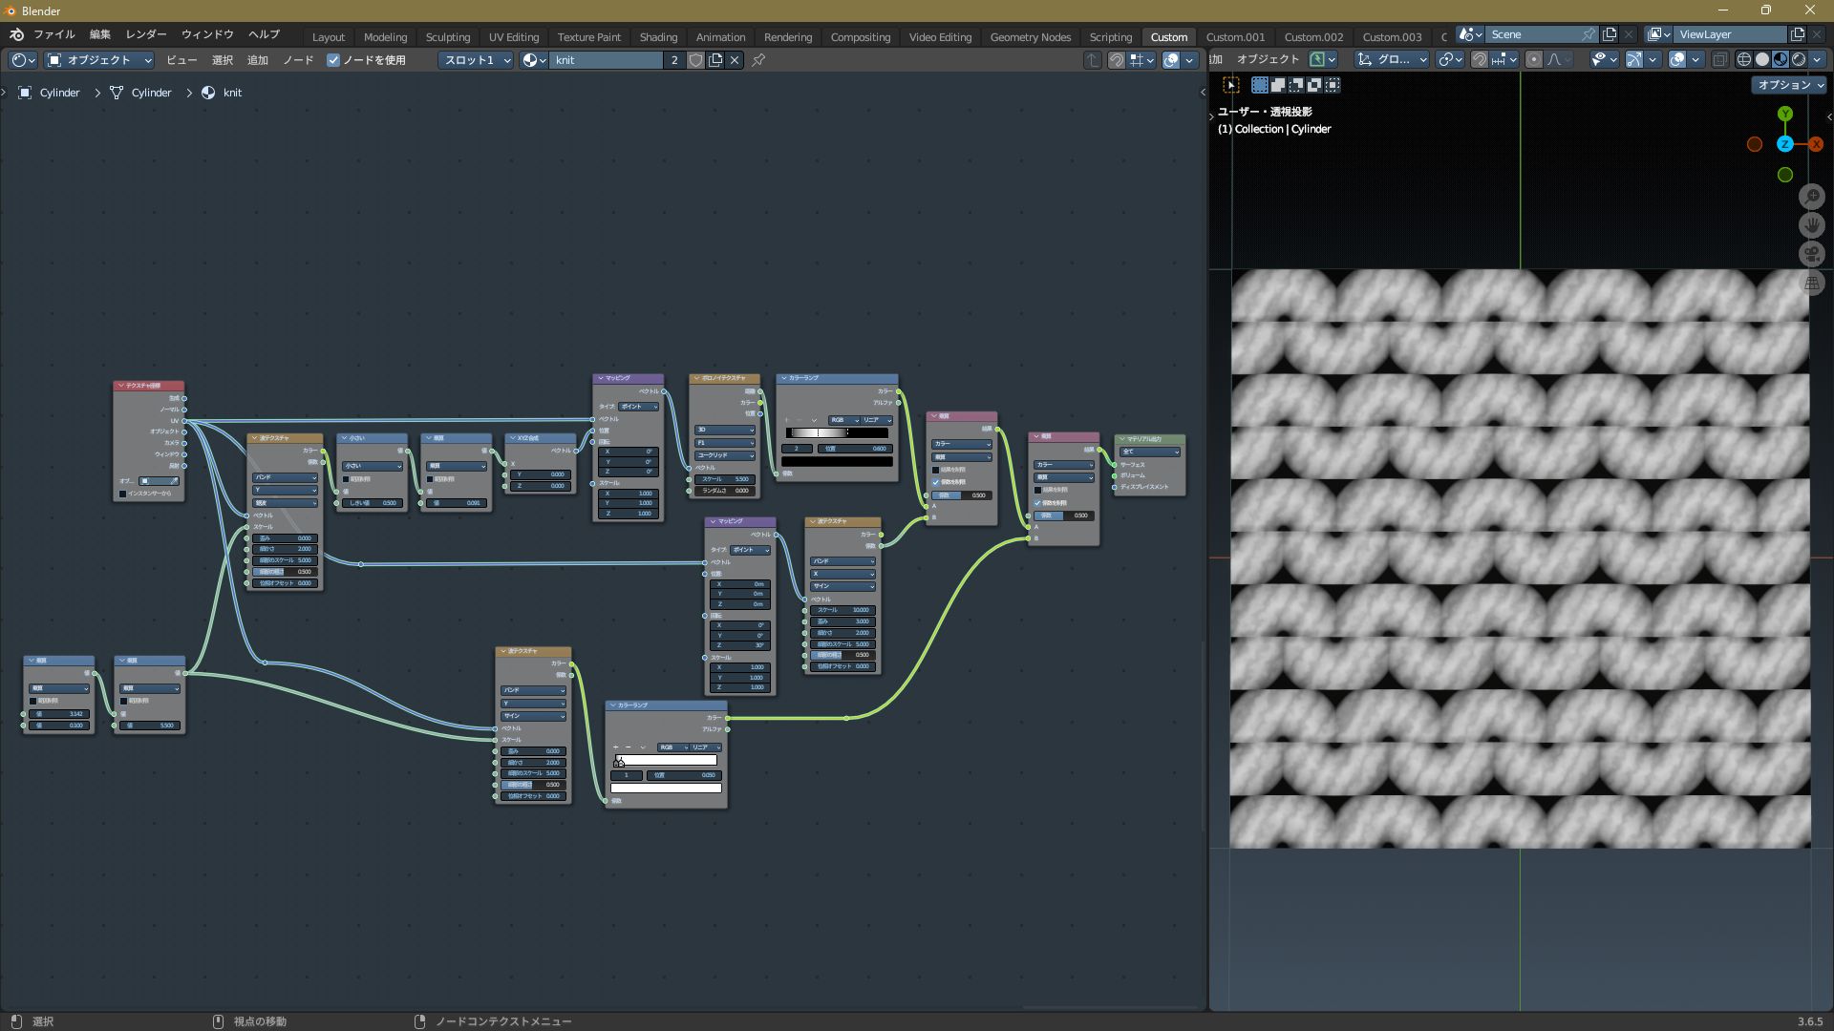Open the スロット1 material slot dropdown
The image size is (1834, 1031).
(x=477, y=60)
